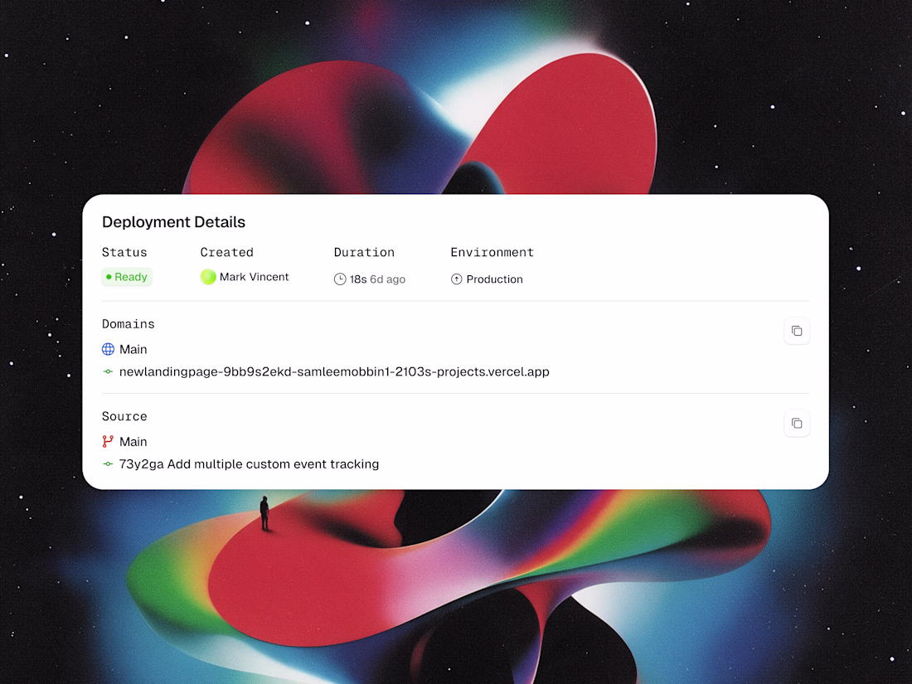Click Mark Vincent's green avatar
The height and width of the screenshot is (684, 912).
(x=208, y=277)
